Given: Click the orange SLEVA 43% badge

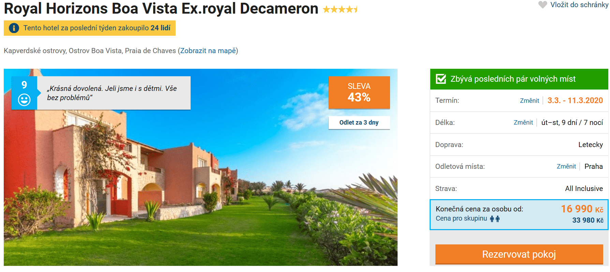Looking at the screenshot, I should pyautogui.click(x=359, y=93).
